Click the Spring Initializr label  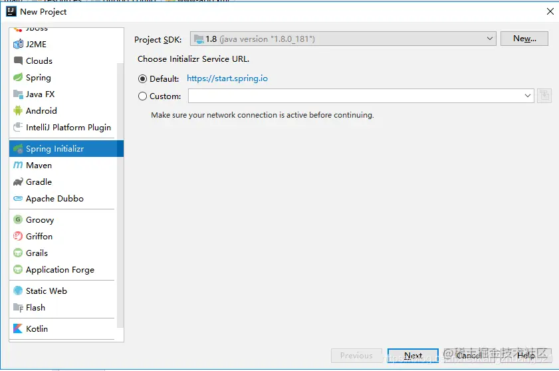[x=55, y=149]
